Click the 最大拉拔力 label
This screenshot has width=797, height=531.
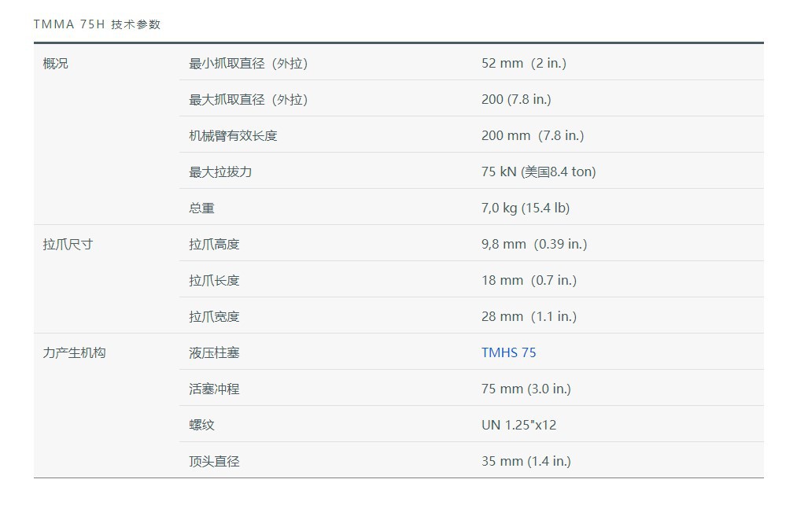[220, 171]
